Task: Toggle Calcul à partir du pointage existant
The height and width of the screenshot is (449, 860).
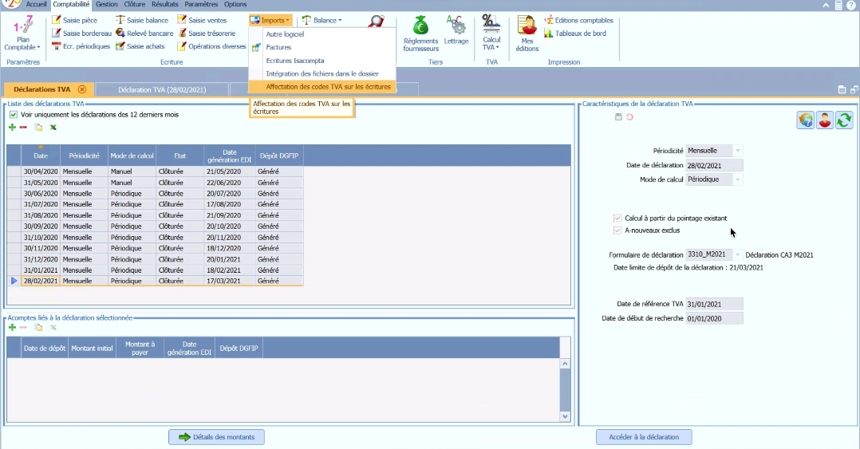Action: 617,219
